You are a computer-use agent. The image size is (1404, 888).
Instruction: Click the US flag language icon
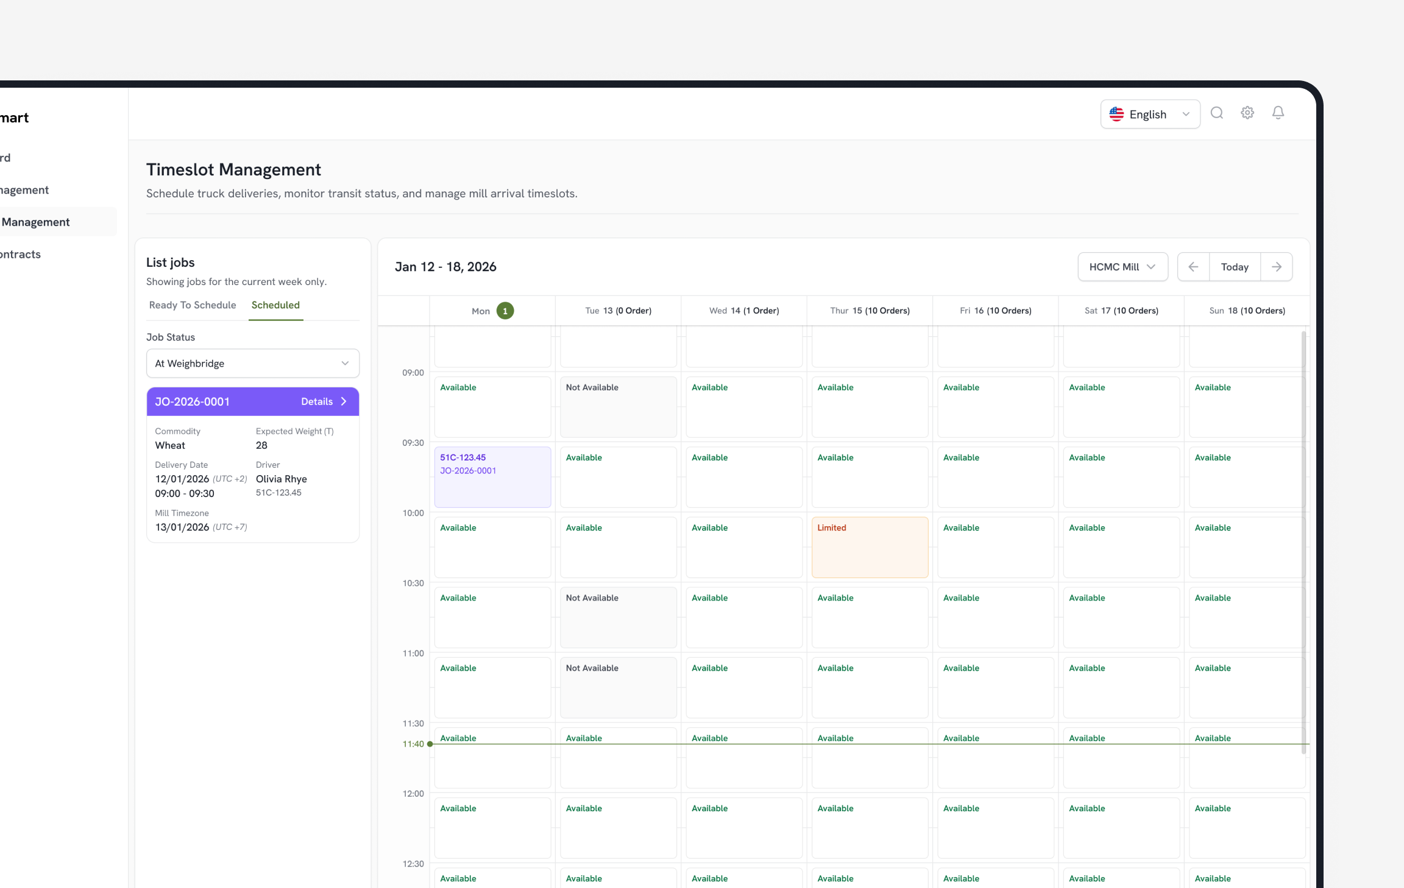(1116, 115)
